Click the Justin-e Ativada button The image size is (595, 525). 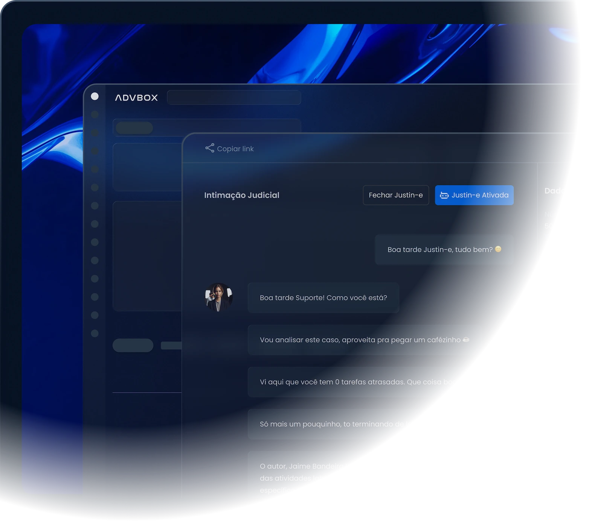tap(474, 195)
